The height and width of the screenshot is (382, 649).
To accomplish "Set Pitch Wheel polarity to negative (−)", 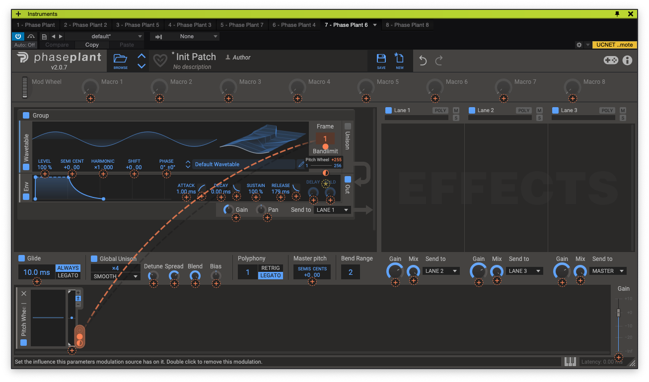I will pyautogui.click(x=78, y=304).
